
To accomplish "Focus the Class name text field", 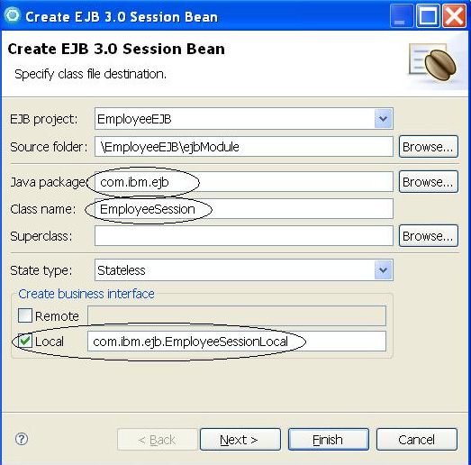I will pos(244,208).
